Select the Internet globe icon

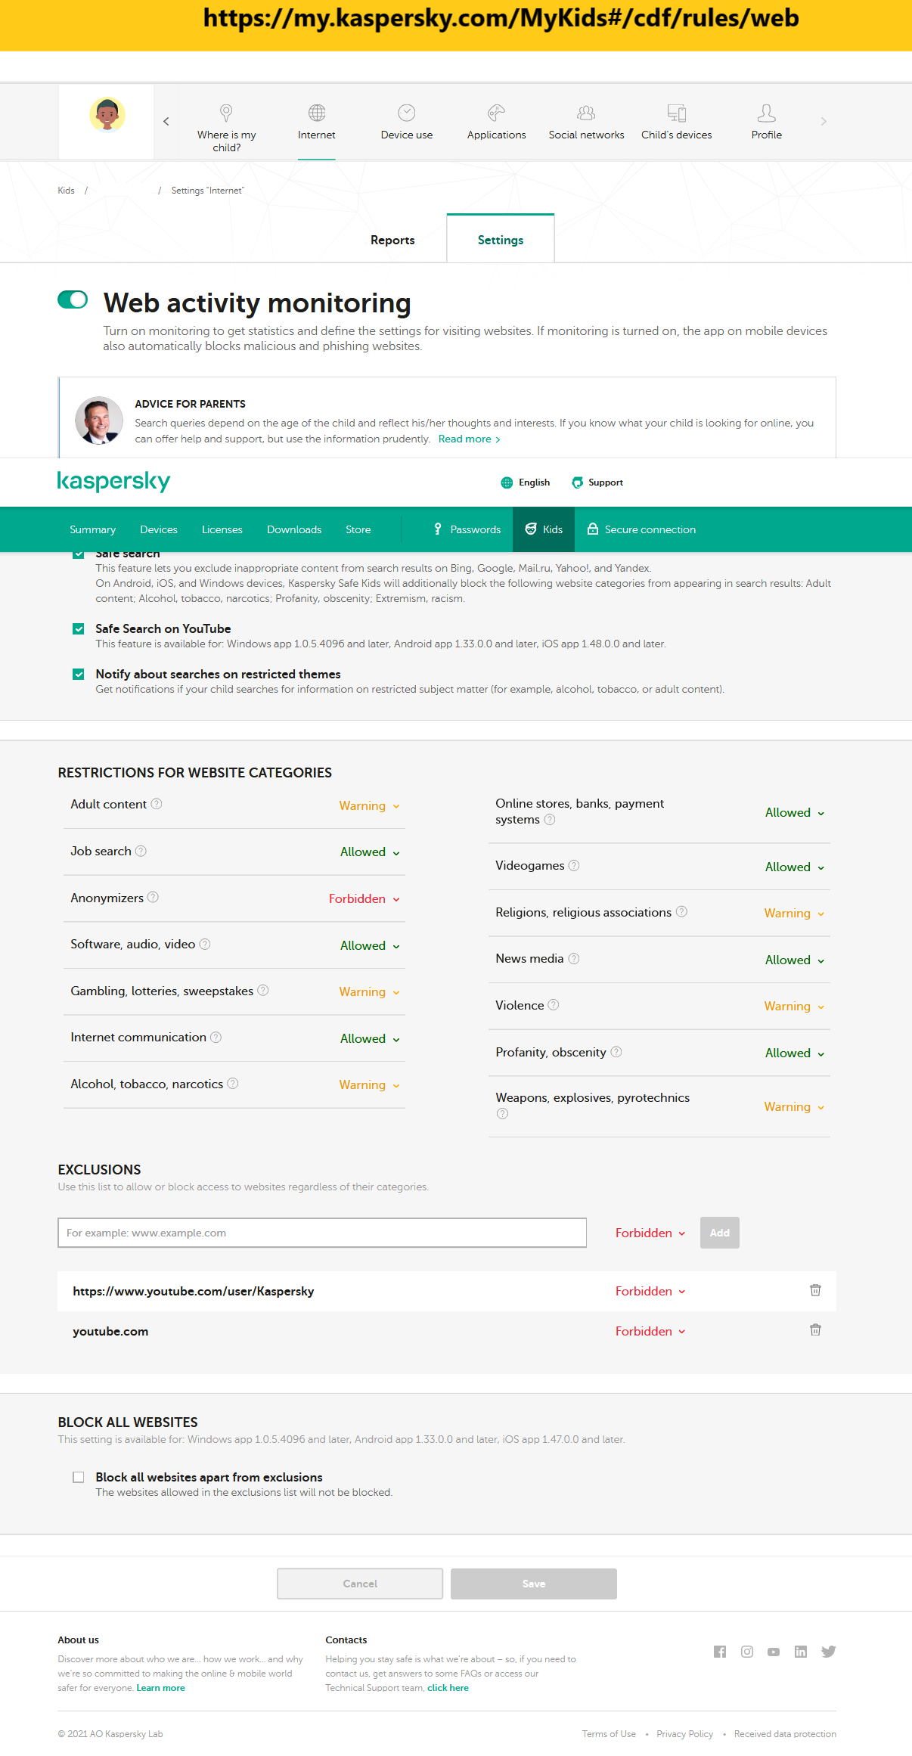click(x=317, y=113)
